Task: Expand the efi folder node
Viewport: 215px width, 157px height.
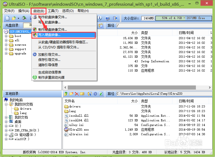Action: coord(6,41)
